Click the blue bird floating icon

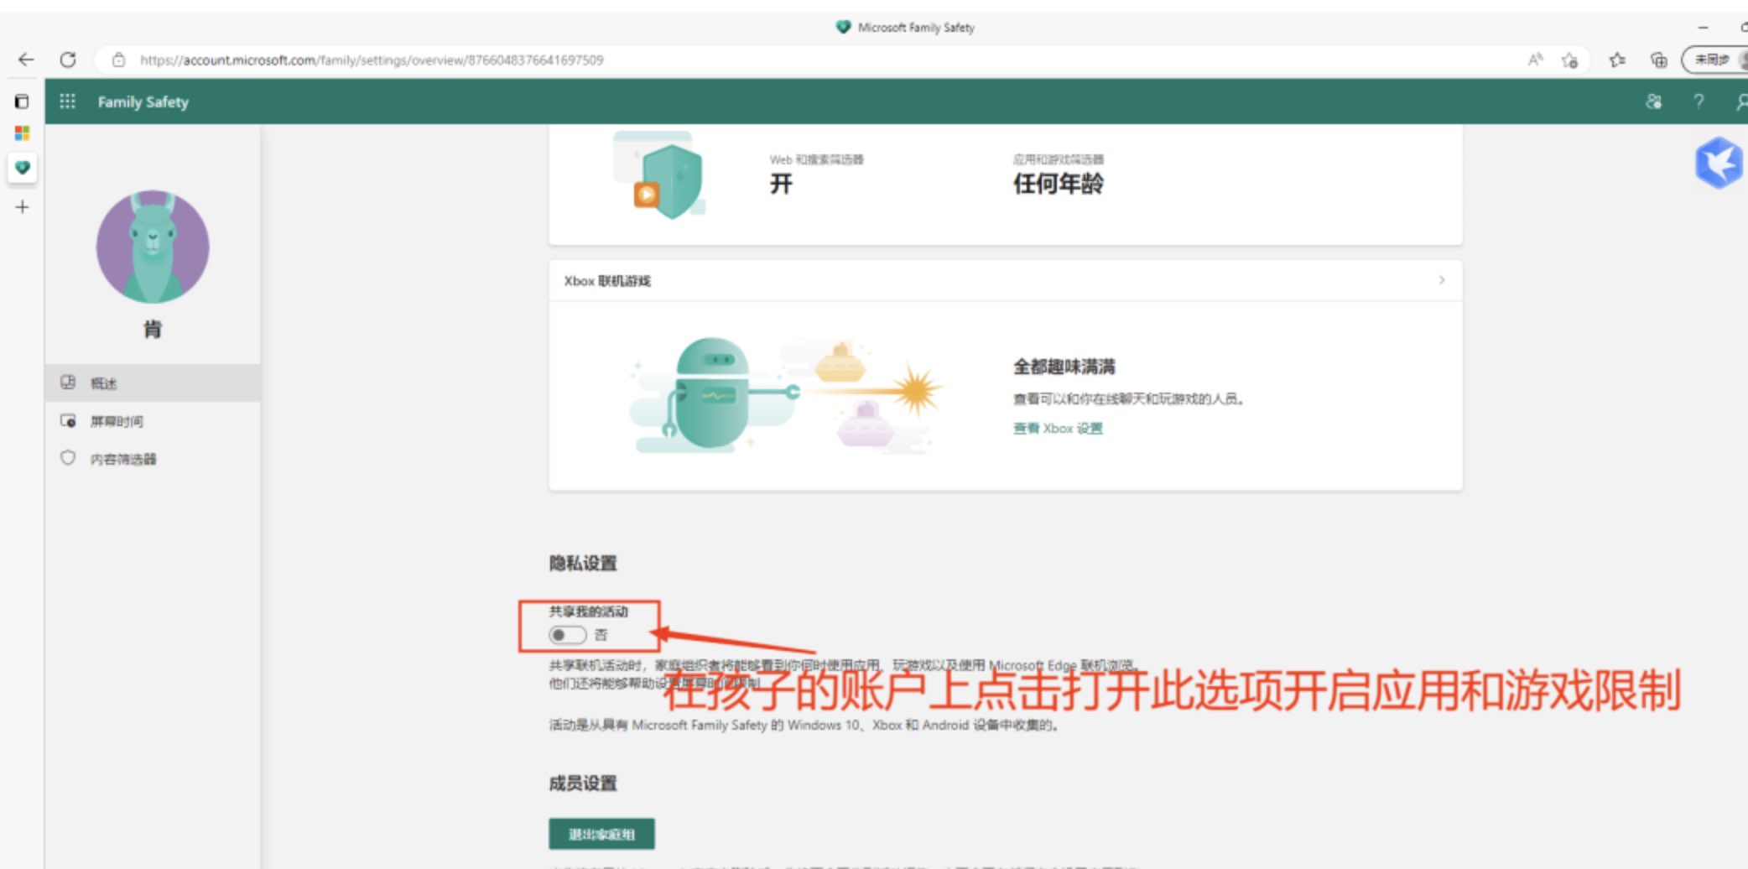pyautogui.click(x=1718, y=163)
